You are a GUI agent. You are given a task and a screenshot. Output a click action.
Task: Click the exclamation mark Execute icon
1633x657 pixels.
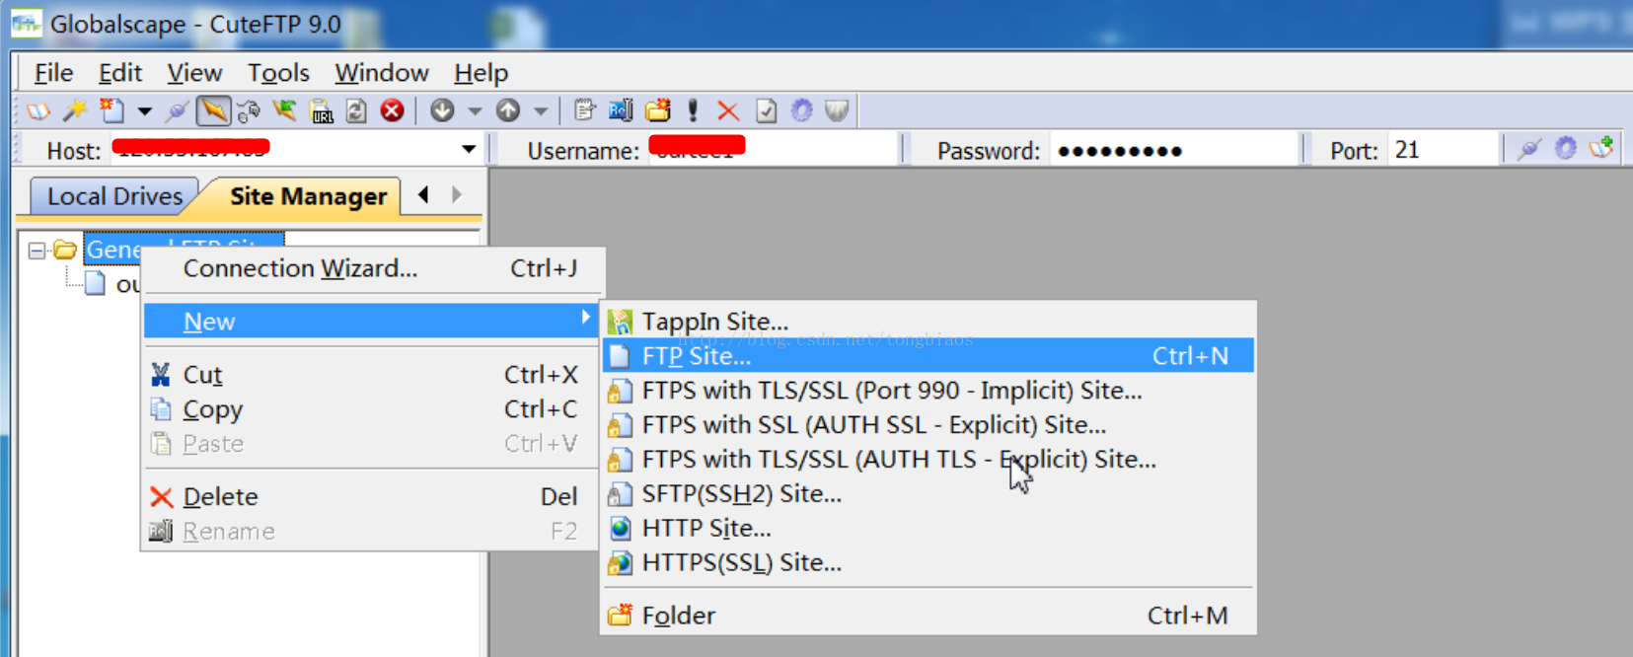tap(693, 110)
